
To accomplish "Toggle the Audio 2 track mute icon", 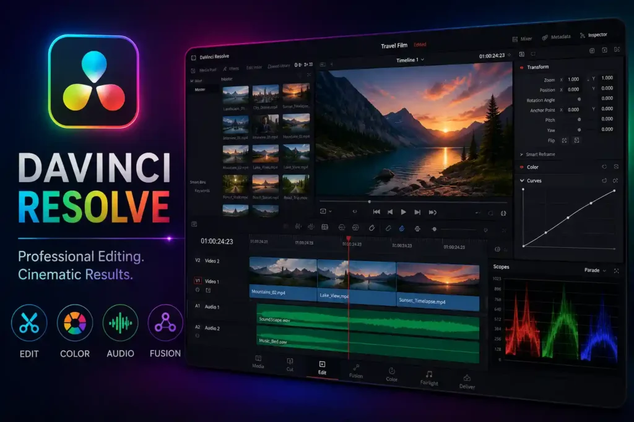I will coord(198,335).
